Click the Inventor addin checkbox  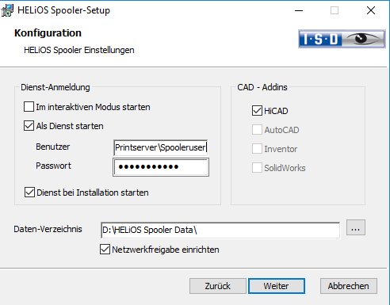coord(257,149)
